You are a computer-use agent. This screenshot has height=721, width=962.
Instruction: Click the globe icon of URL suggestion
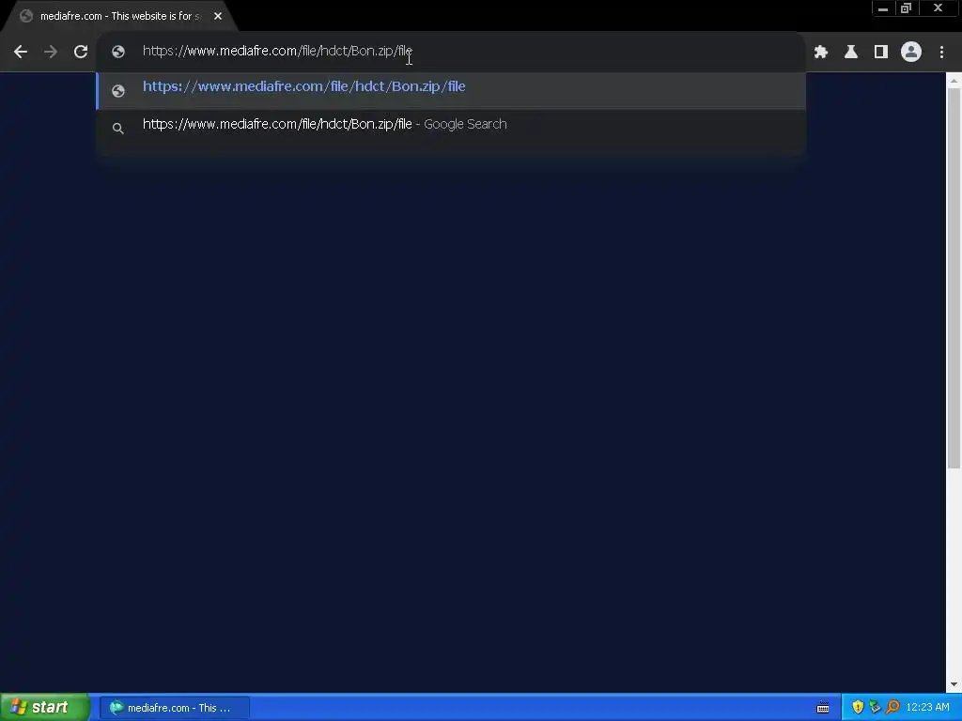(x=118, y=91)
